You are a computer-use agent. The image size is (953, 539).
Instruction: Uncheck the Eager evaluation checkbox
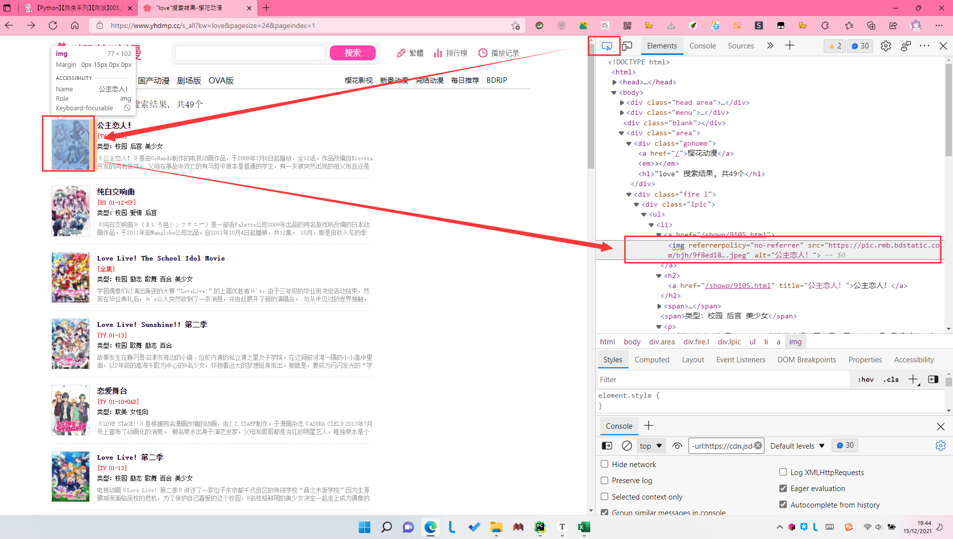[x=783, y=488]
